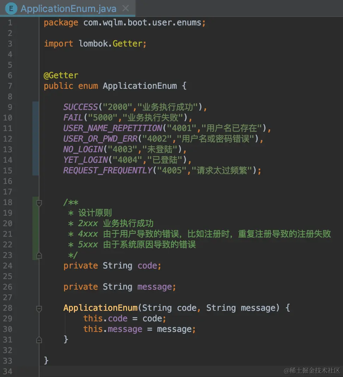Click the "5000" string literal
Viewport: 343px width, 377px height.
[103, 118]
